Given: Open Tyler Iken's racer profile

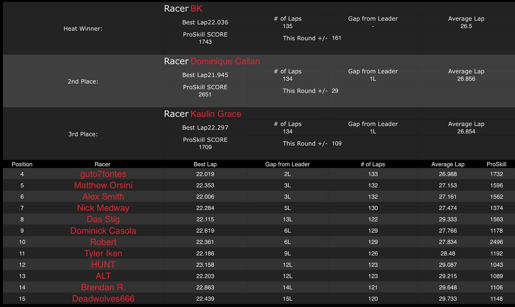Looking at the screenshot, I should coord(103,253).
